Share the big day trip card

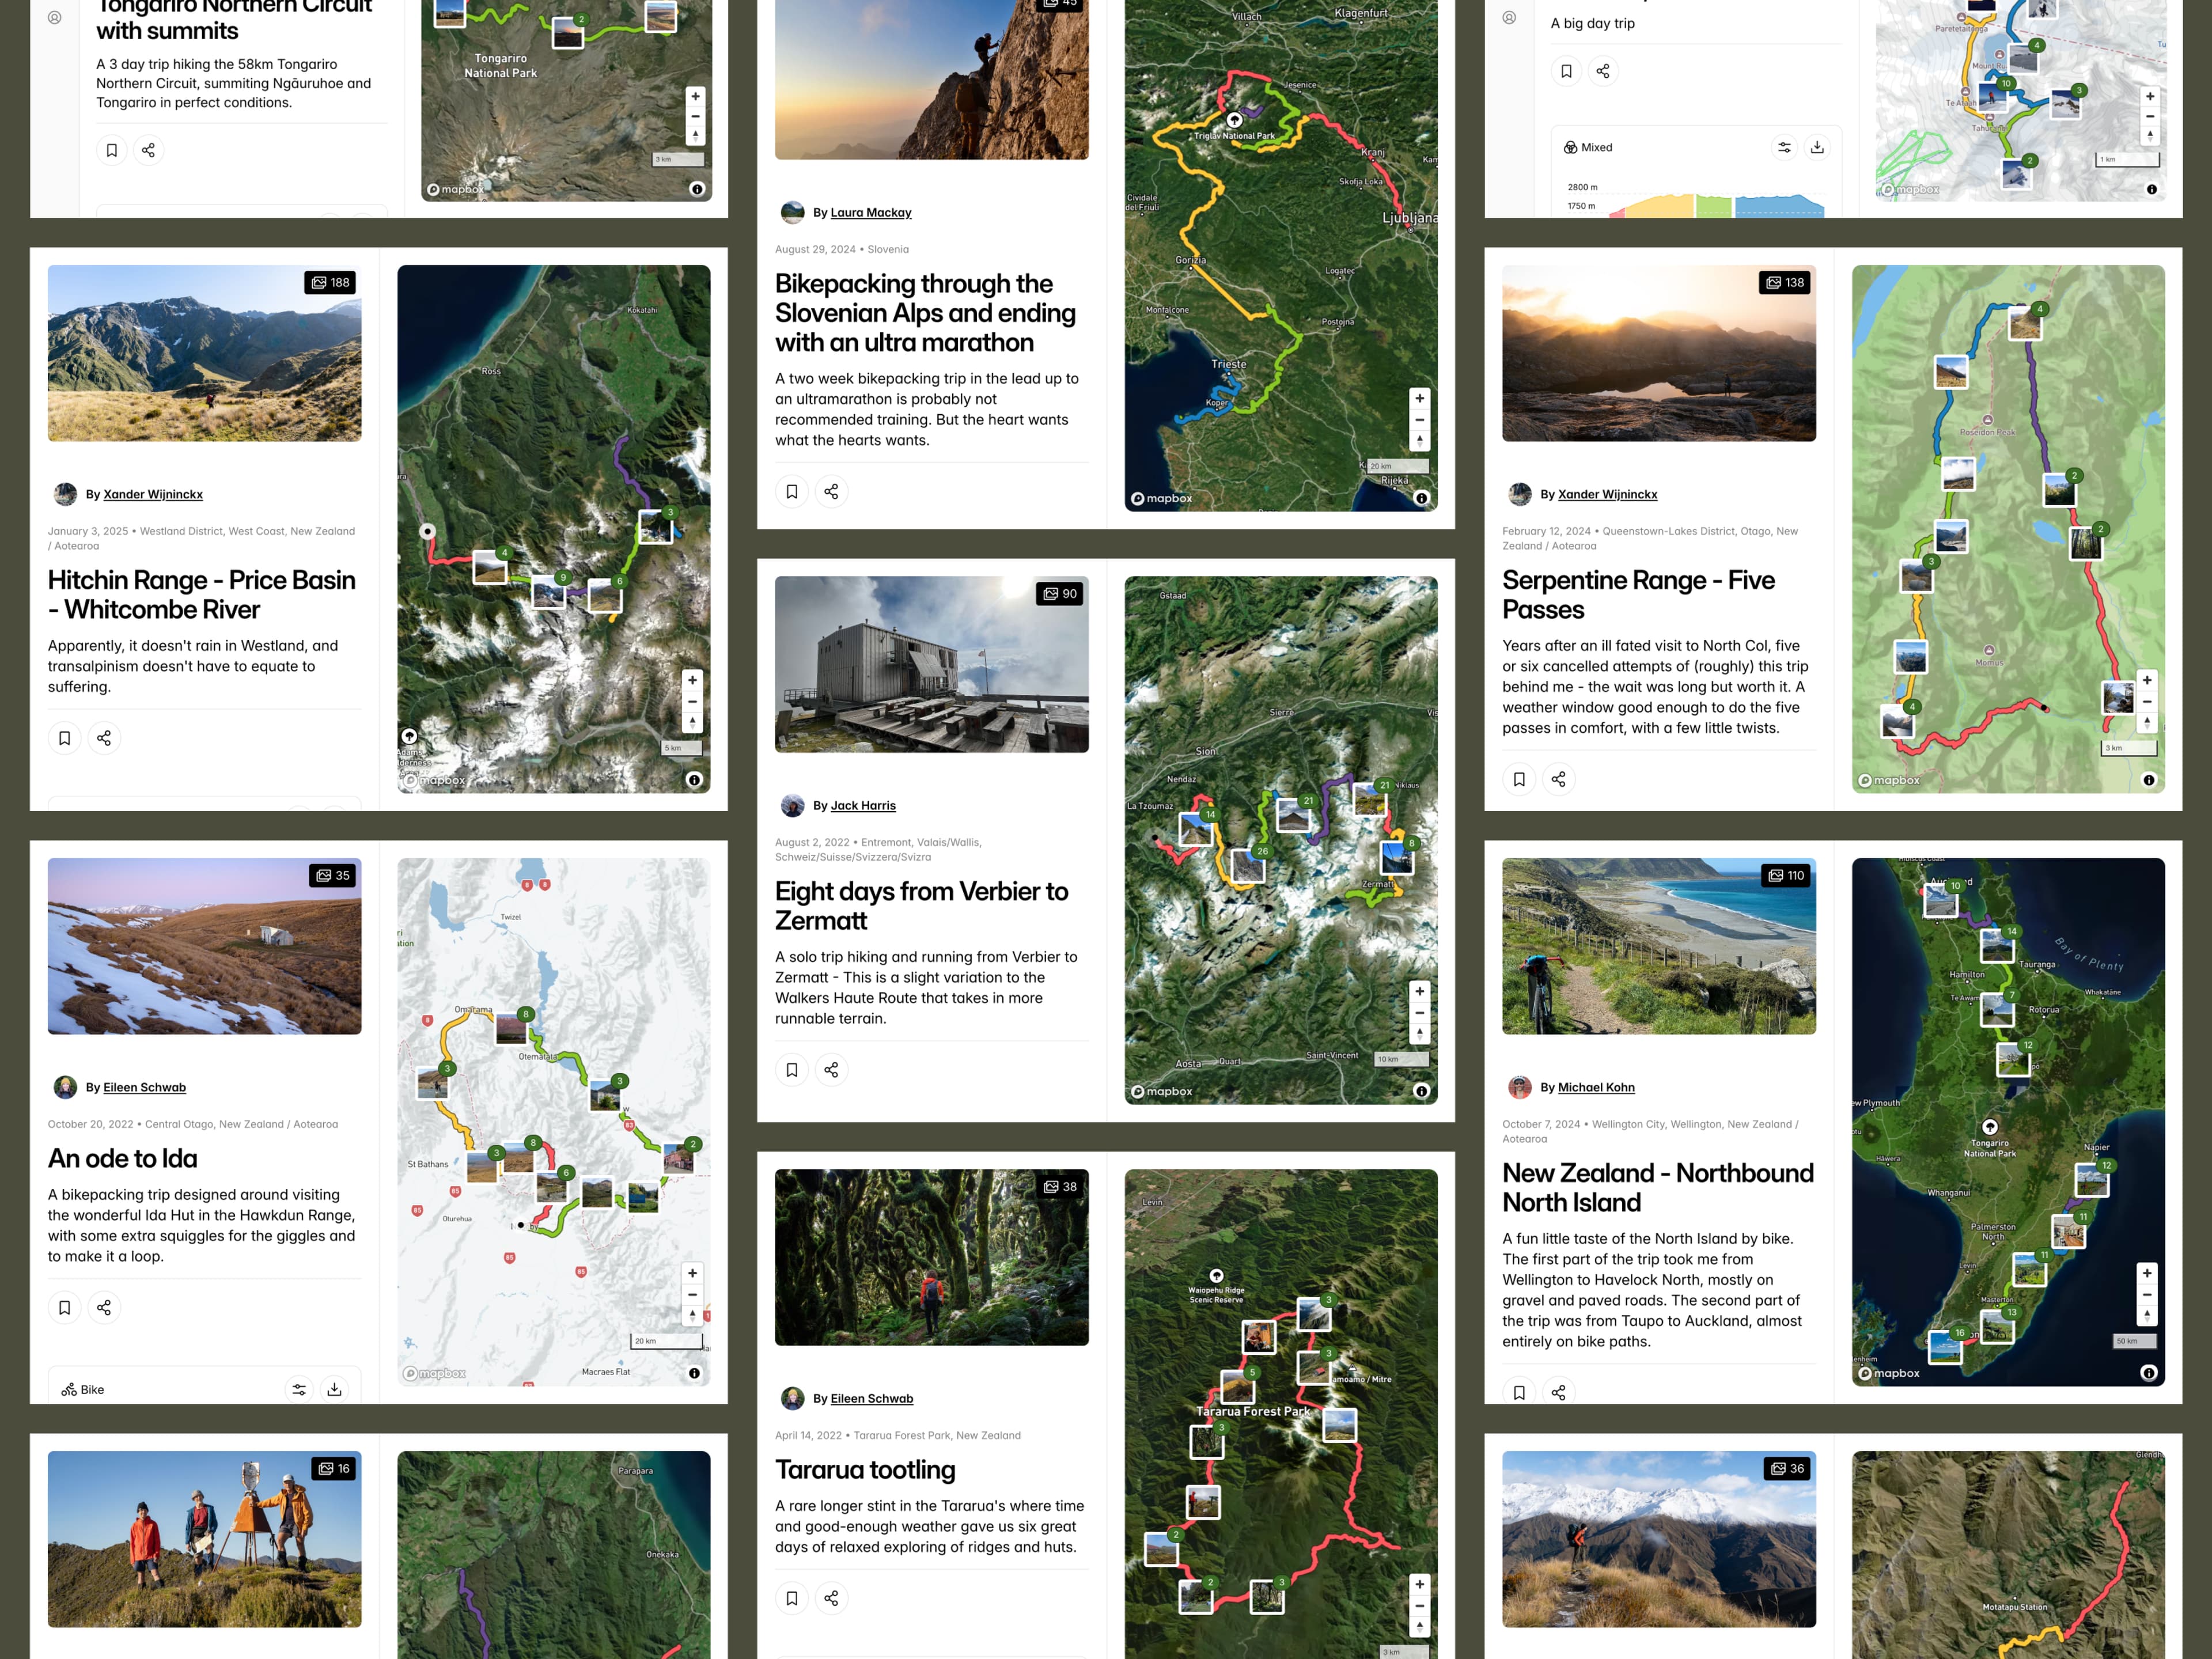(1603, 71)
